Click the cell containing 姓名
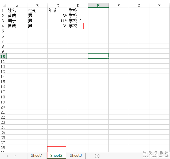This screenshot has width=170, height=159. click(x=17, y=10)
